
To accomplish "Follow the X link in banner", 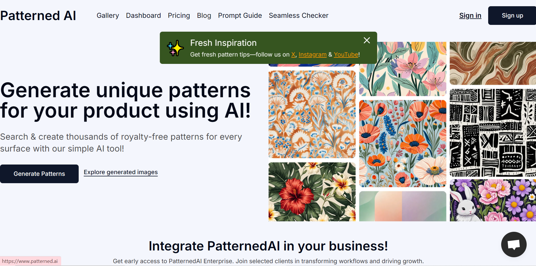I will pos(293,55).
